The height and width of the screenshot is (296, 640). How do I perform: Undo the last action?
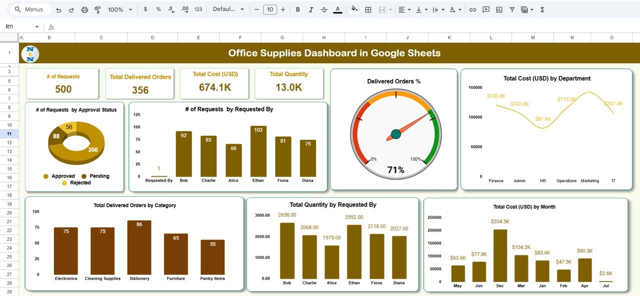pyautogui.click(x=58, y=9)
